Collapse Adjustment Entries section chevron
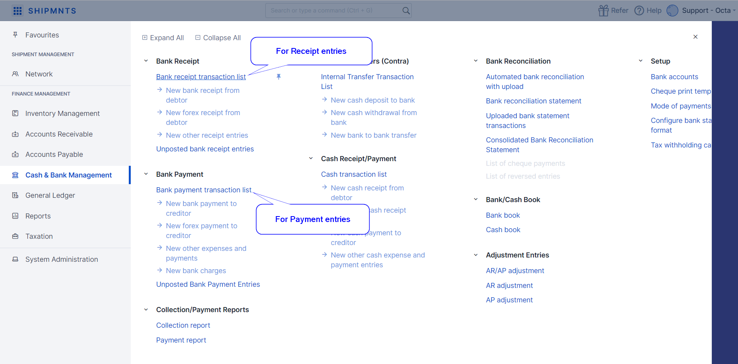 tap(476, 255)
